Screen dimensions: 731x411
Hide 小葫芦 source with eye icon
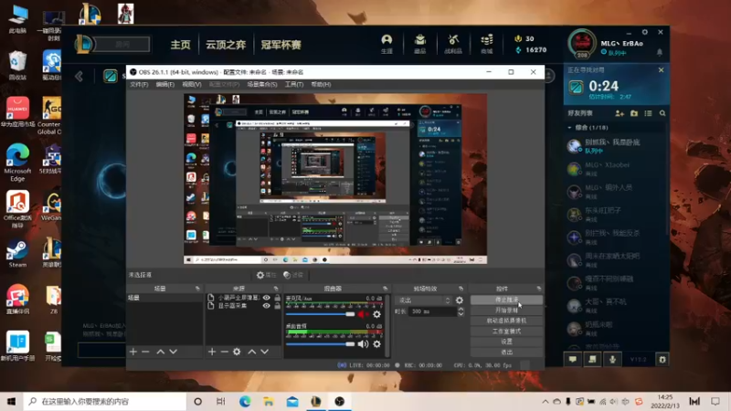[266, 298]
